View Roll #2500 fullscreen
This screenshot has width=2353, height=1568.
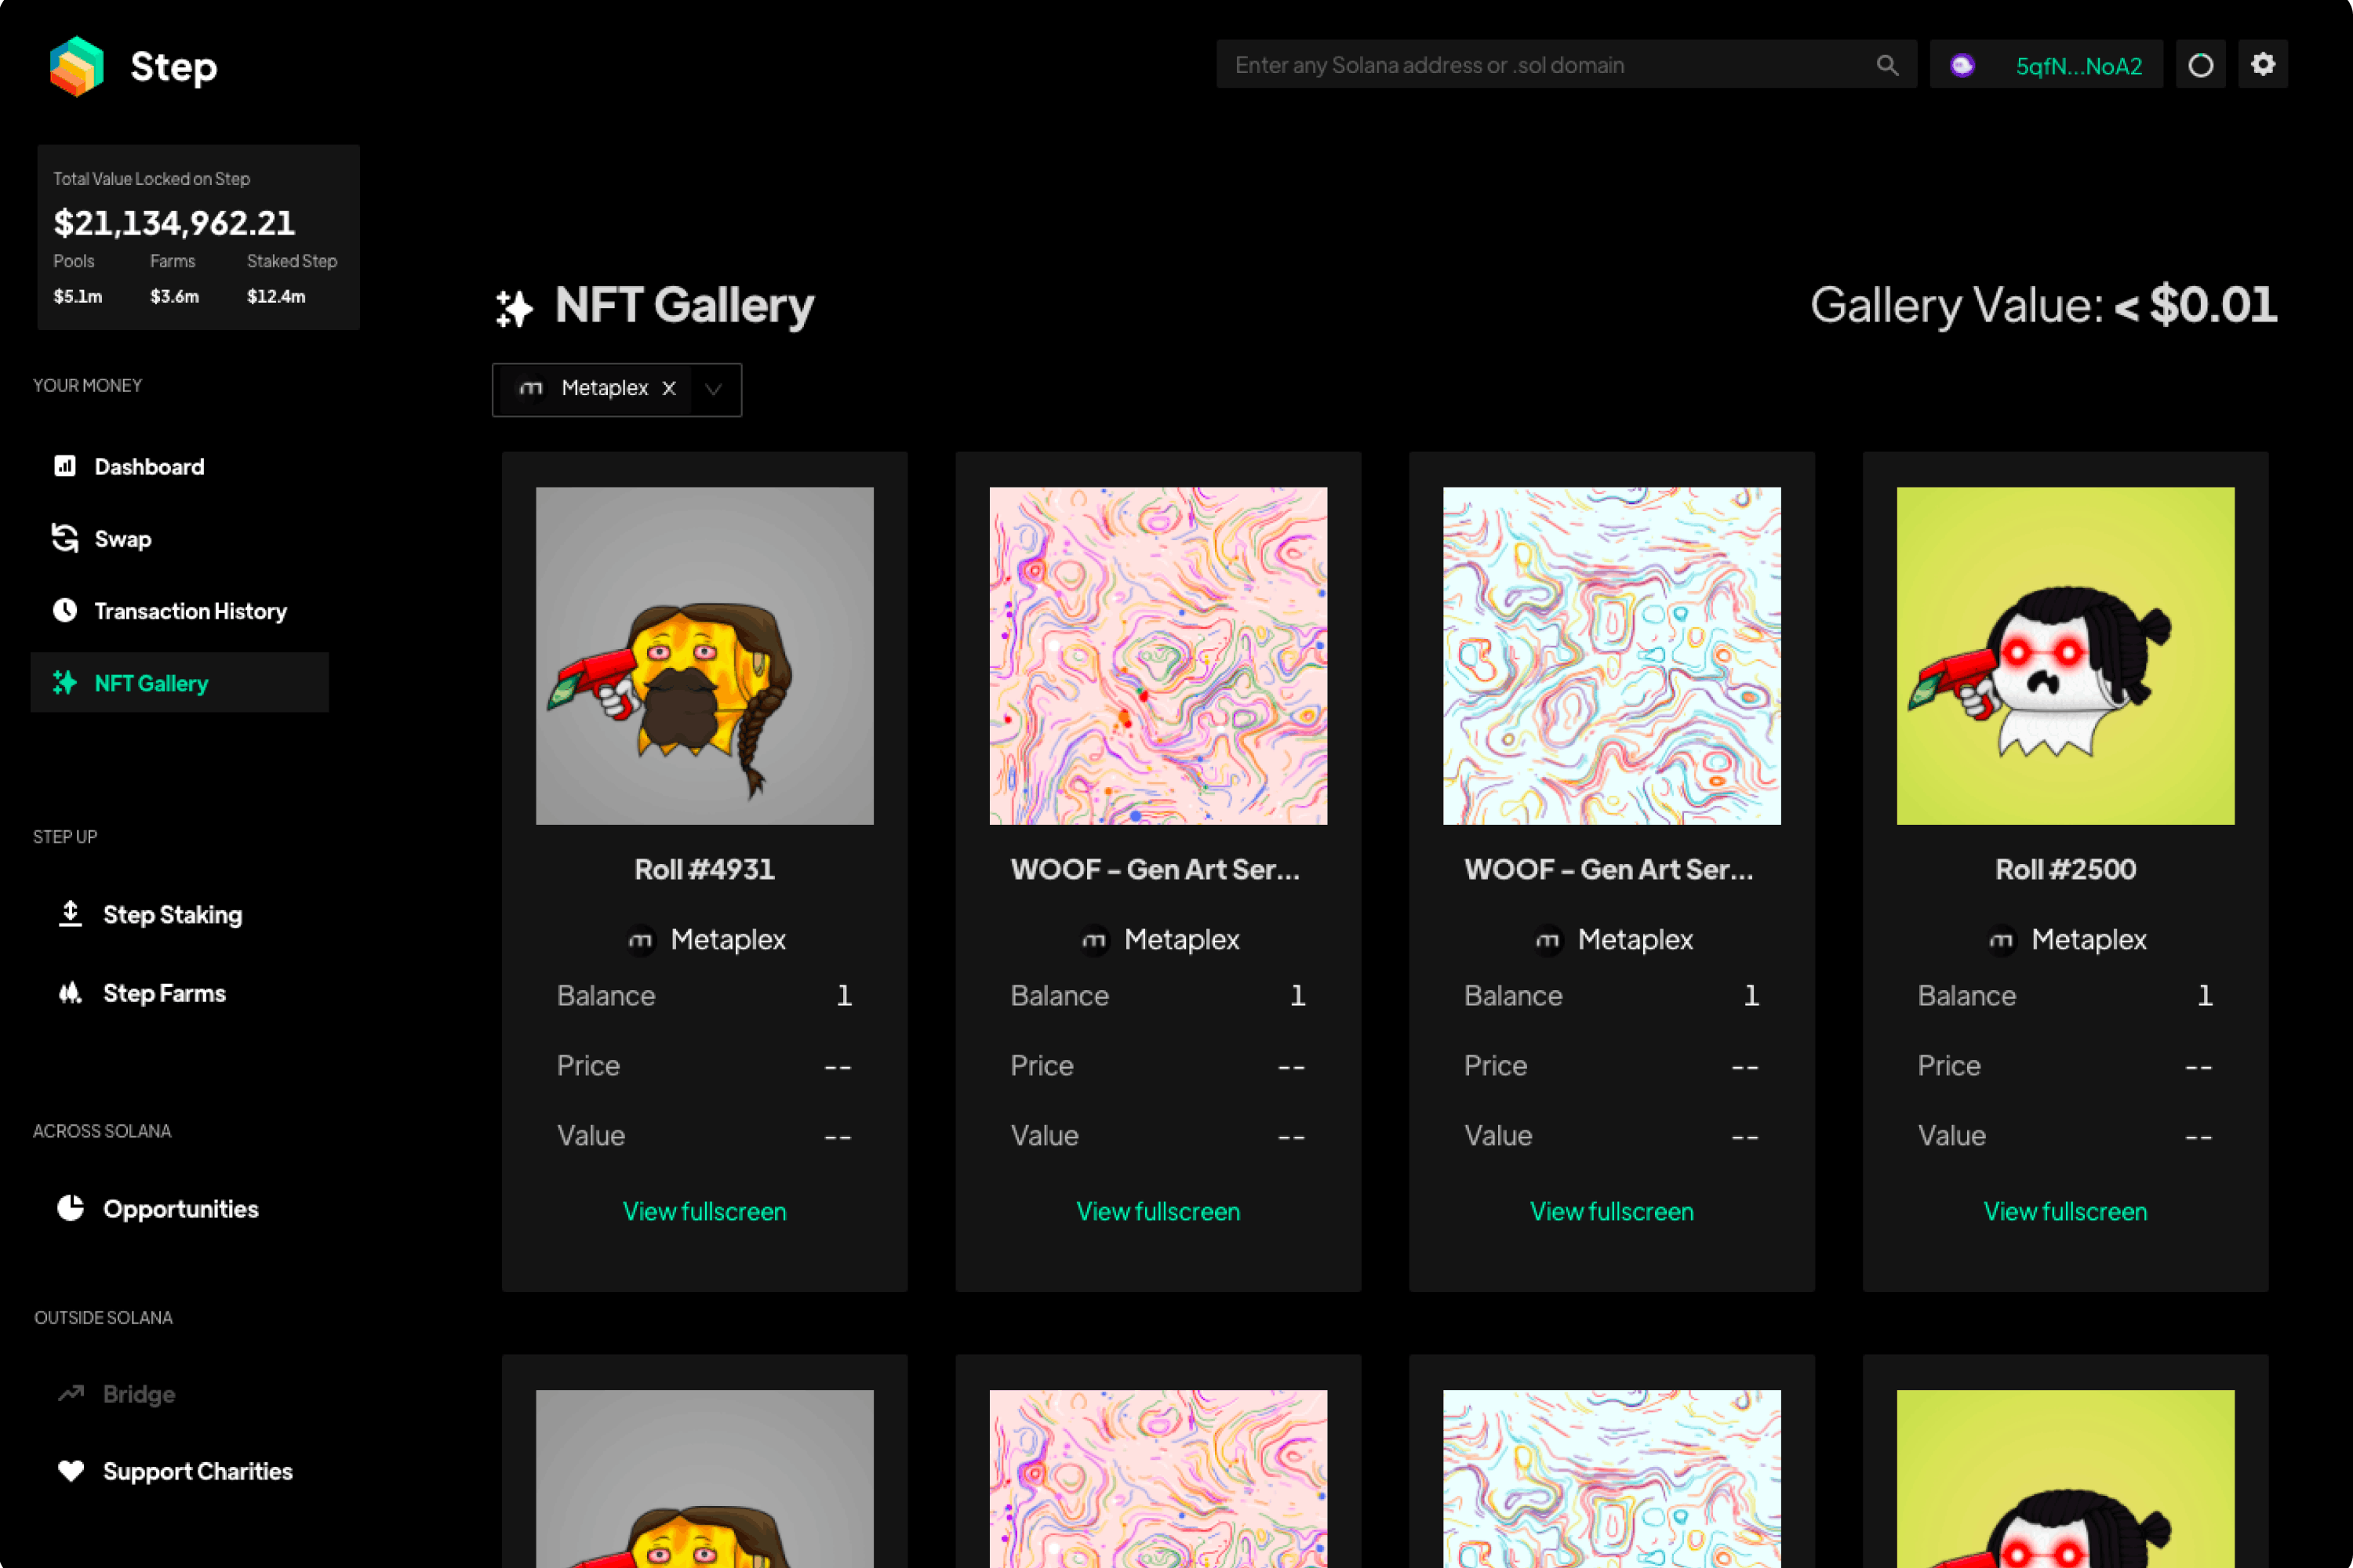coord(2065,1211)
